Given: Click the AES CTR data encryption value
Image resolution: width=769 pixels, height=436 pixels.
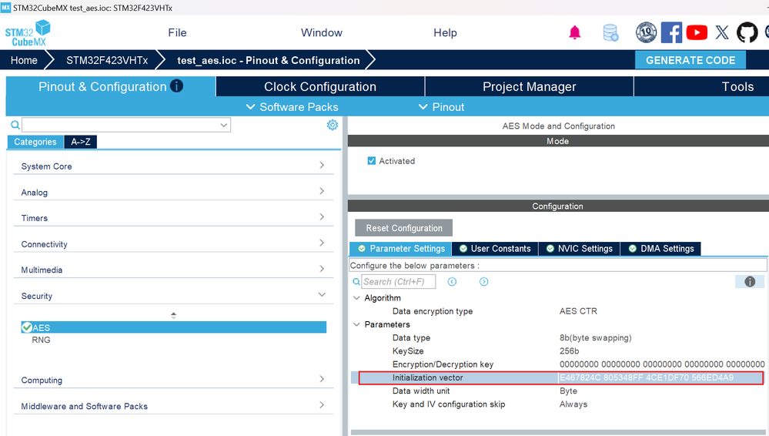Looking at the screenshot, I should (x=578, y=310).
